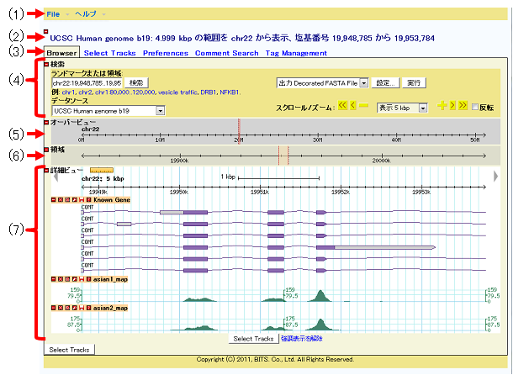This screenshot has height=375, width=513.
Task: Switch to the Browser tab
Action: 61,53
